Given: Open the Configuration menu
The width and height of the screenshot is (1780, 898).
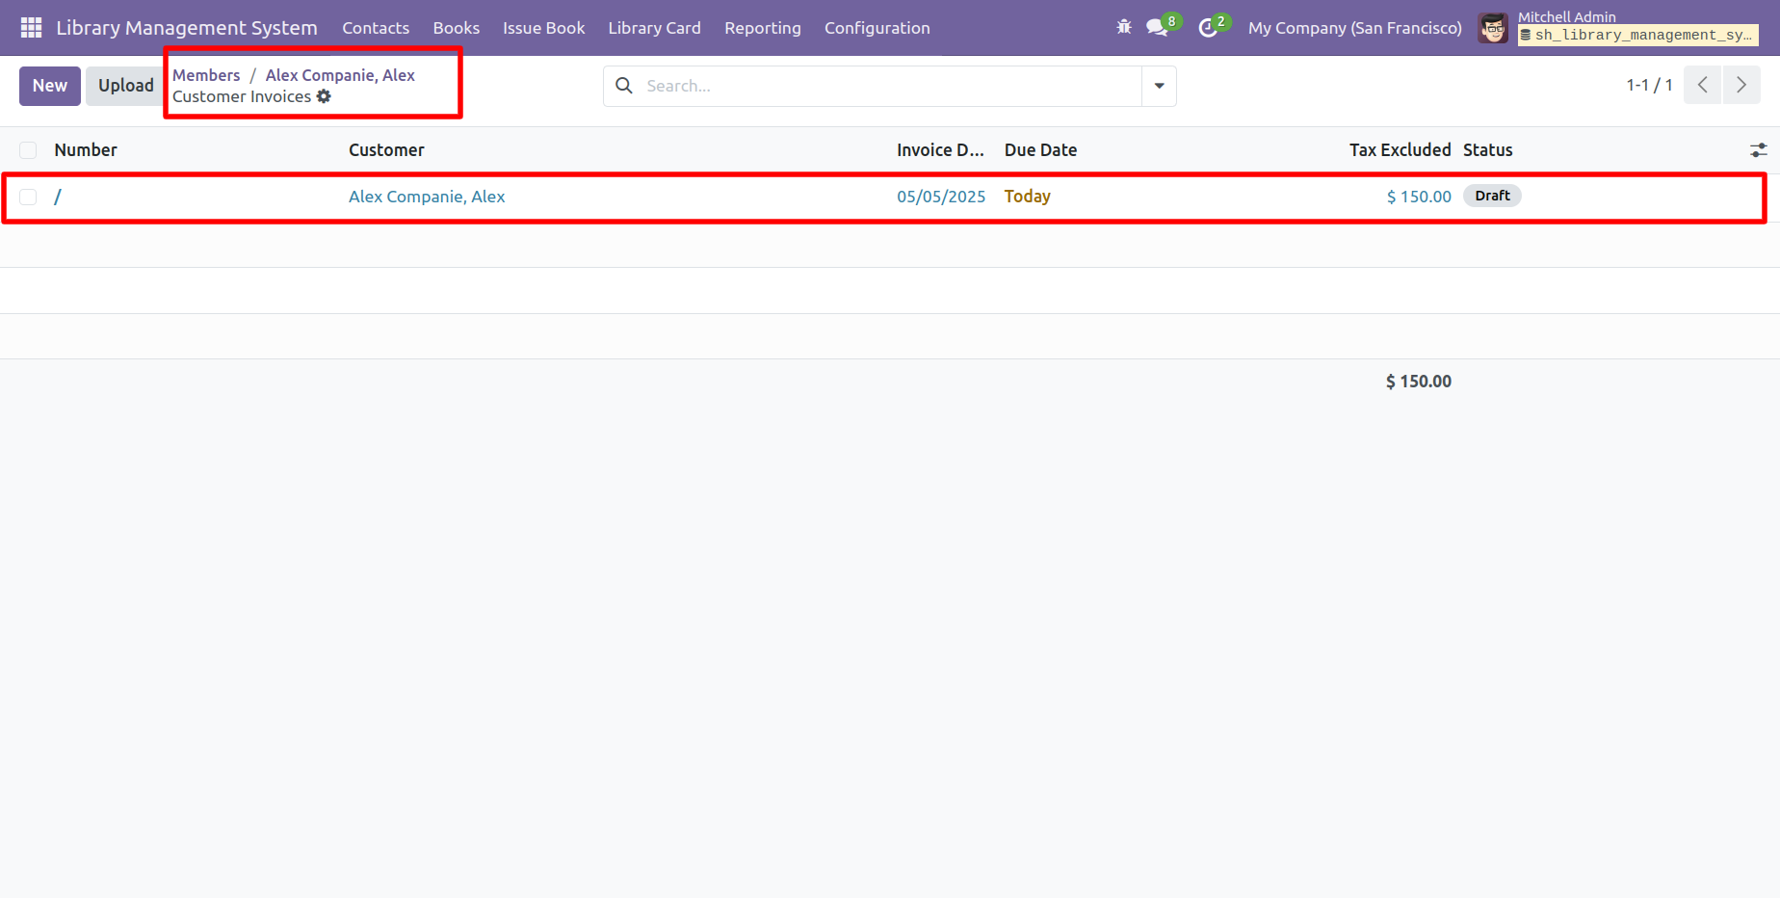Looking at the screenshot, I should pyautogui.click(x=877, y=28).
